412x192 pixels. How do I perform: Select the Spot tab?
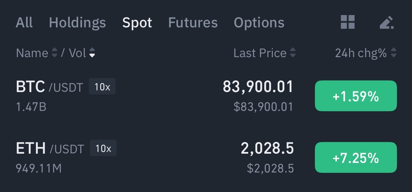tap(137, 23)
